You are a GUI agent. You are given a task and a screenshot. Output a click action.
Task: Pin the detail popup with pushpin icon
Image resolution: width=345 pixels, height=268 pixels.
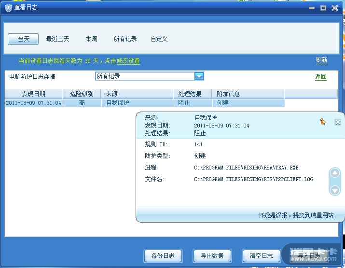[322, 122]
